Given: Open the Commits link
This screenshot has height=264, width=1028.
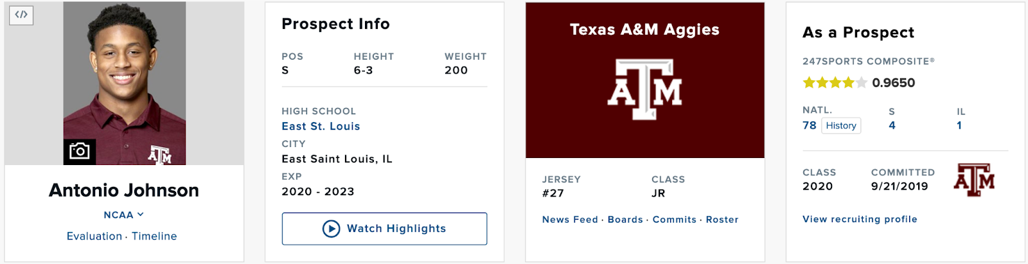Looking at the screenshot, I should (674, 220).
